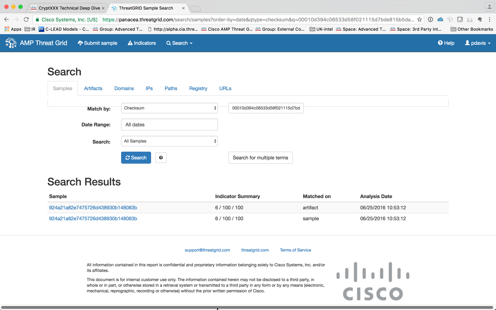496x310 pixels.
Task: Switch to CryptXXX Technical Deep Dive browser tab
Action: (x=67, y=8)
